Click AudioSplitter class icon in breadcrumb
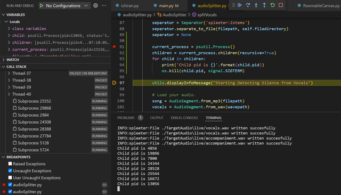 [x=159, y=15]
